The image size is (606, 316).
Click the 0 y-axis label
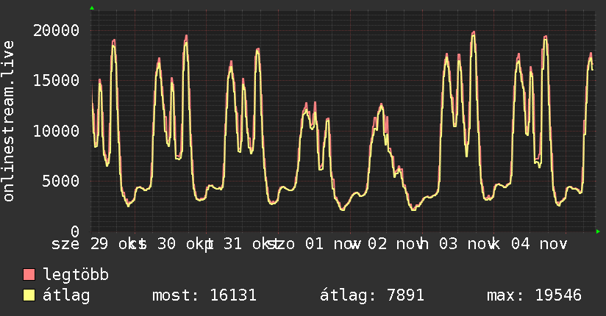coord(75,231)
